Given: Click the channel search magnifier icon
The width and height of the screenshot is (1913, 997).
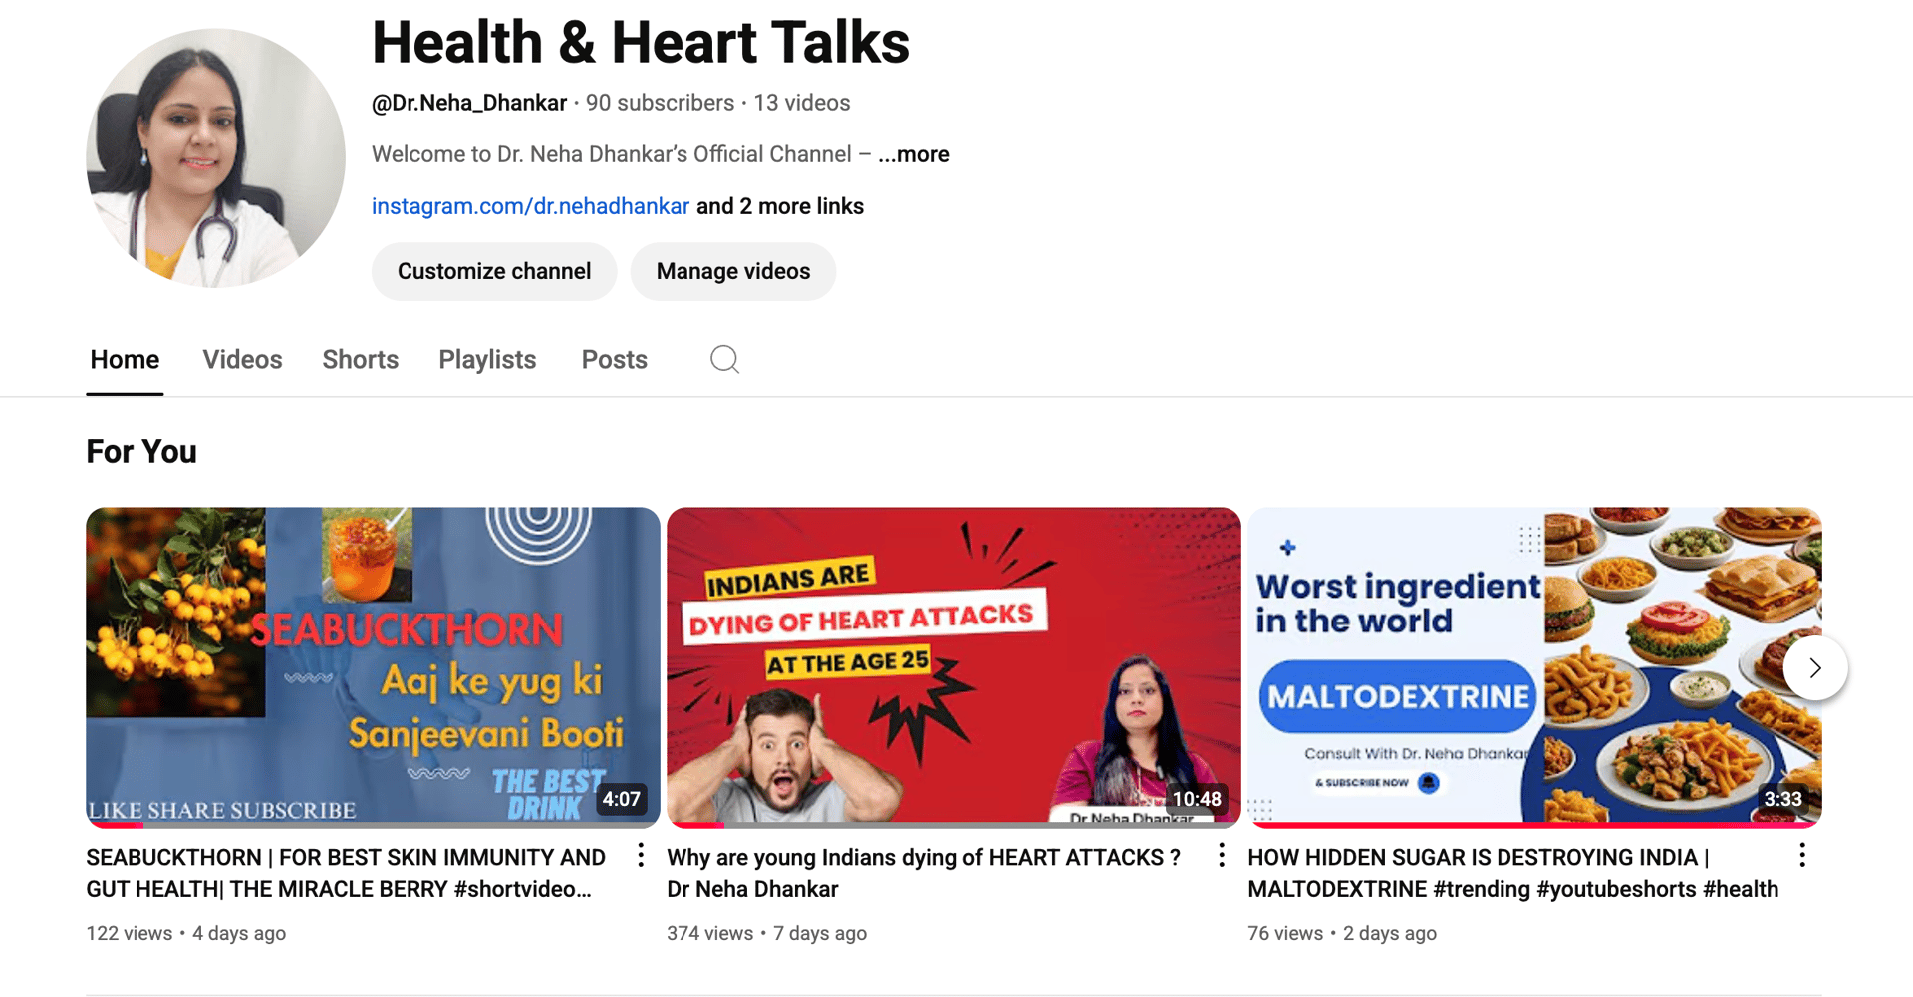Looking at the screenshot, I should [x=724, y=359].
